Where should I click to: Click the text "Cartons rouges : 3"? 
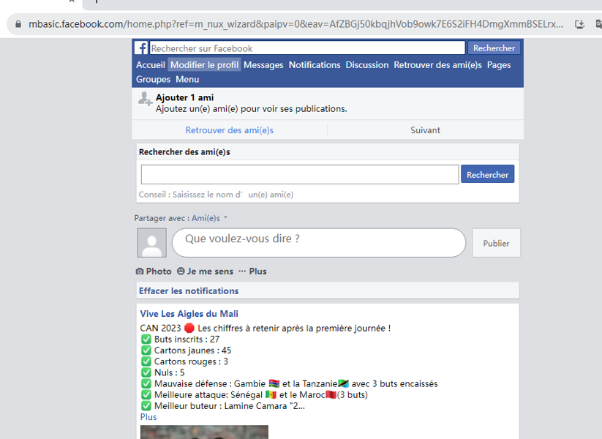coord(191,361)
